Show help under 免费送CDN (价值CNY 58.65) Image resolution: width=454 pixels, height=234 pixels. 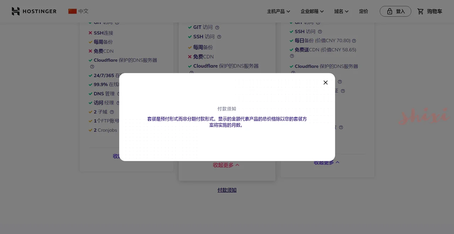[292, 56]
